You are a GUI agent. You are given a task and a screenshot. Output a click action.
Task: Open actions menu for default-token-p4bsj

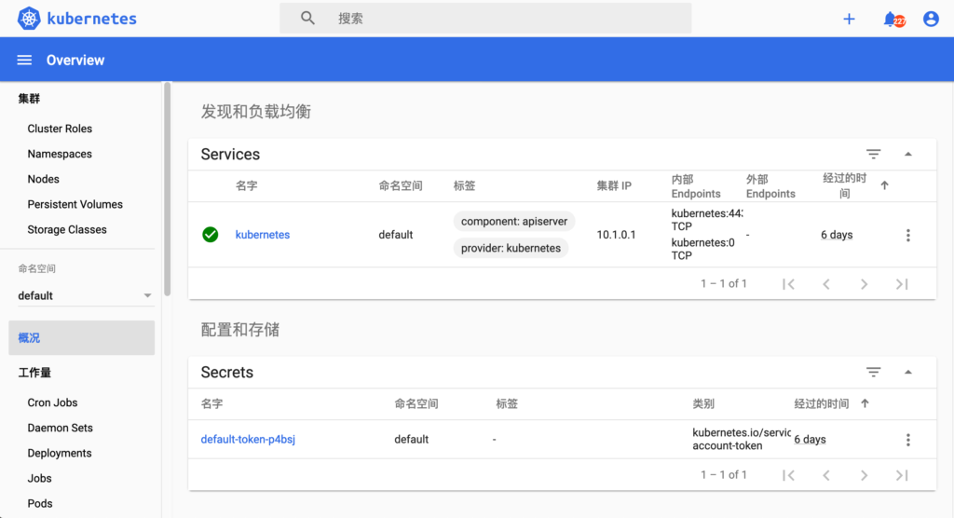pos(907,440)
